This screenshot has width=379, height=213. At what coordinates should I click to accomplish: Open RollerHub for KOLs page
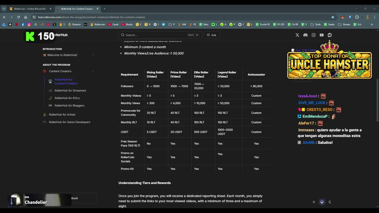[x=67, y=98]
